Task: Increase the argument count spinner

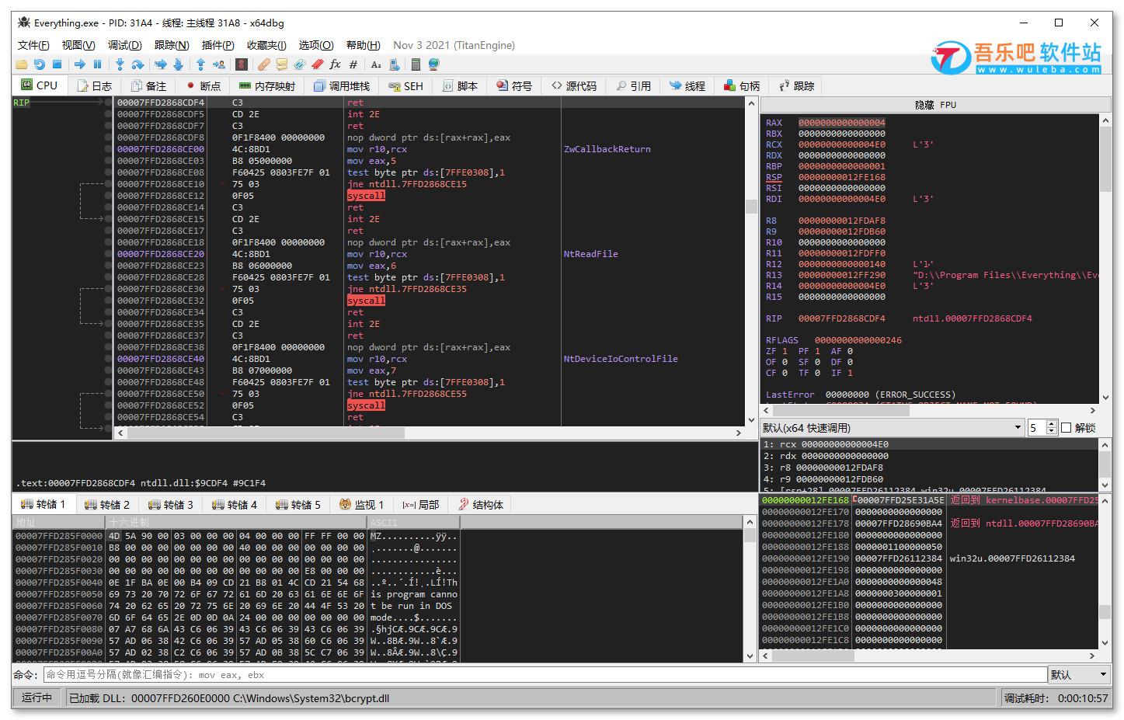Action: pos(1052,424)
